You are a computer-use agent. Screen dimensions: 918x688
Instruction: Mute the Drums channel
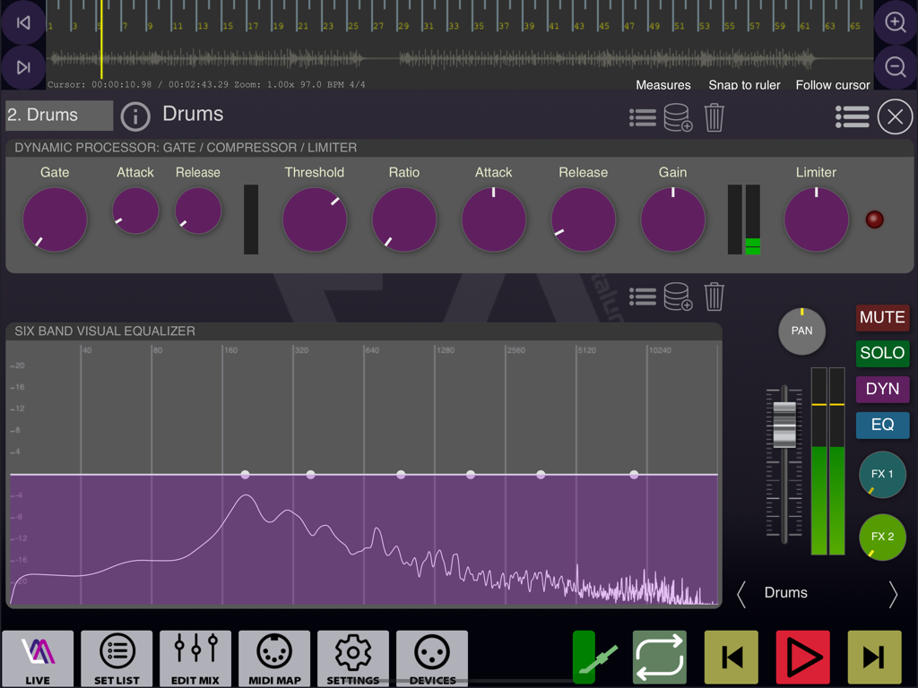882,317
